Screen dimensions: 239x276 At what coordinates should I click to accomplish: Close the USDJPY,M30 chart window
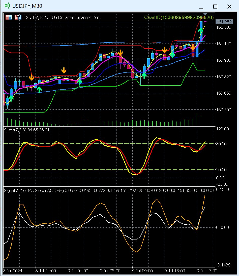point(229,7)
